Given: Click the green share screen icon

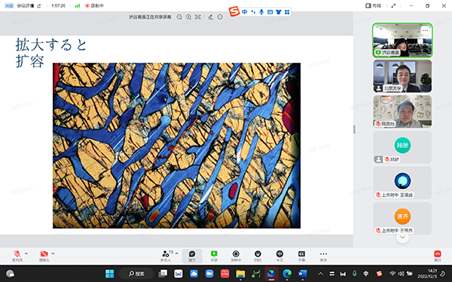Looking at the screenshot, I should pos(214,254).
